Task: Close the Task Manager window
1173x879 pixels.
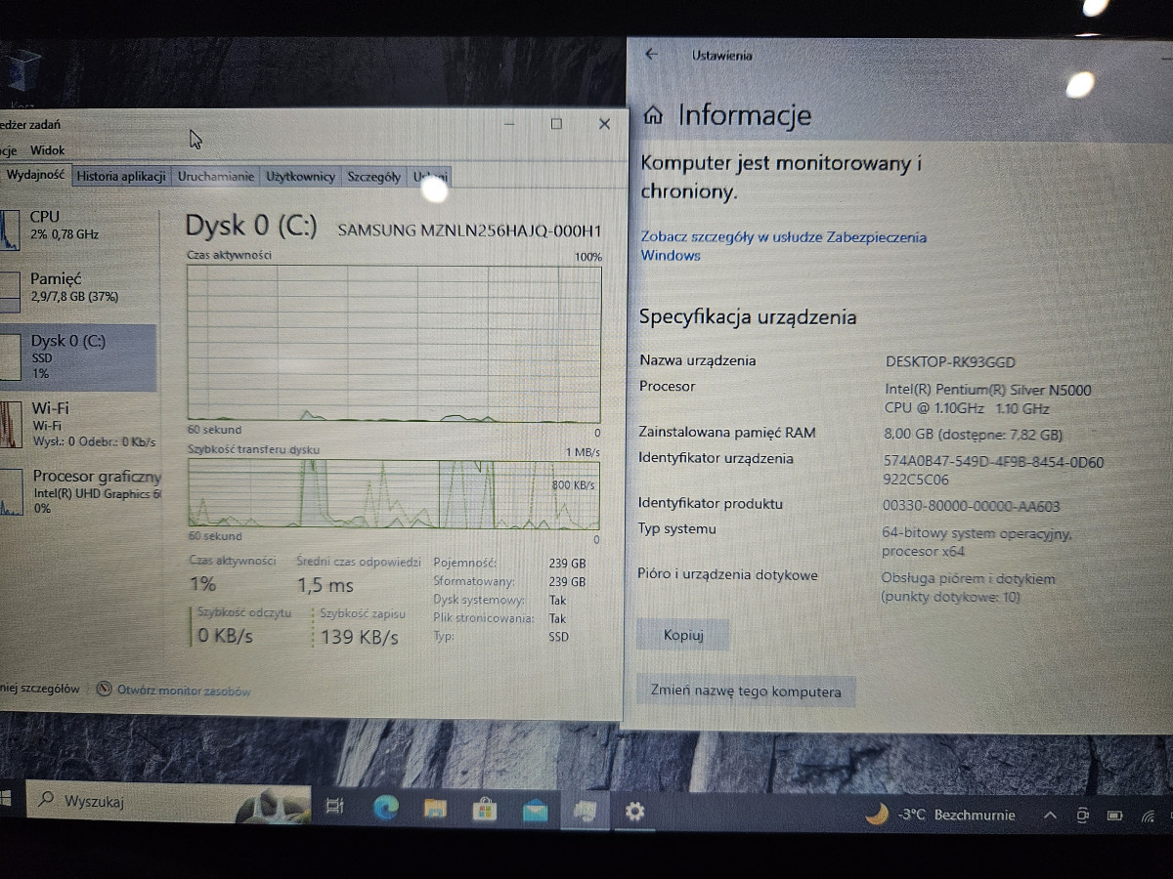Action: (604, 124)
